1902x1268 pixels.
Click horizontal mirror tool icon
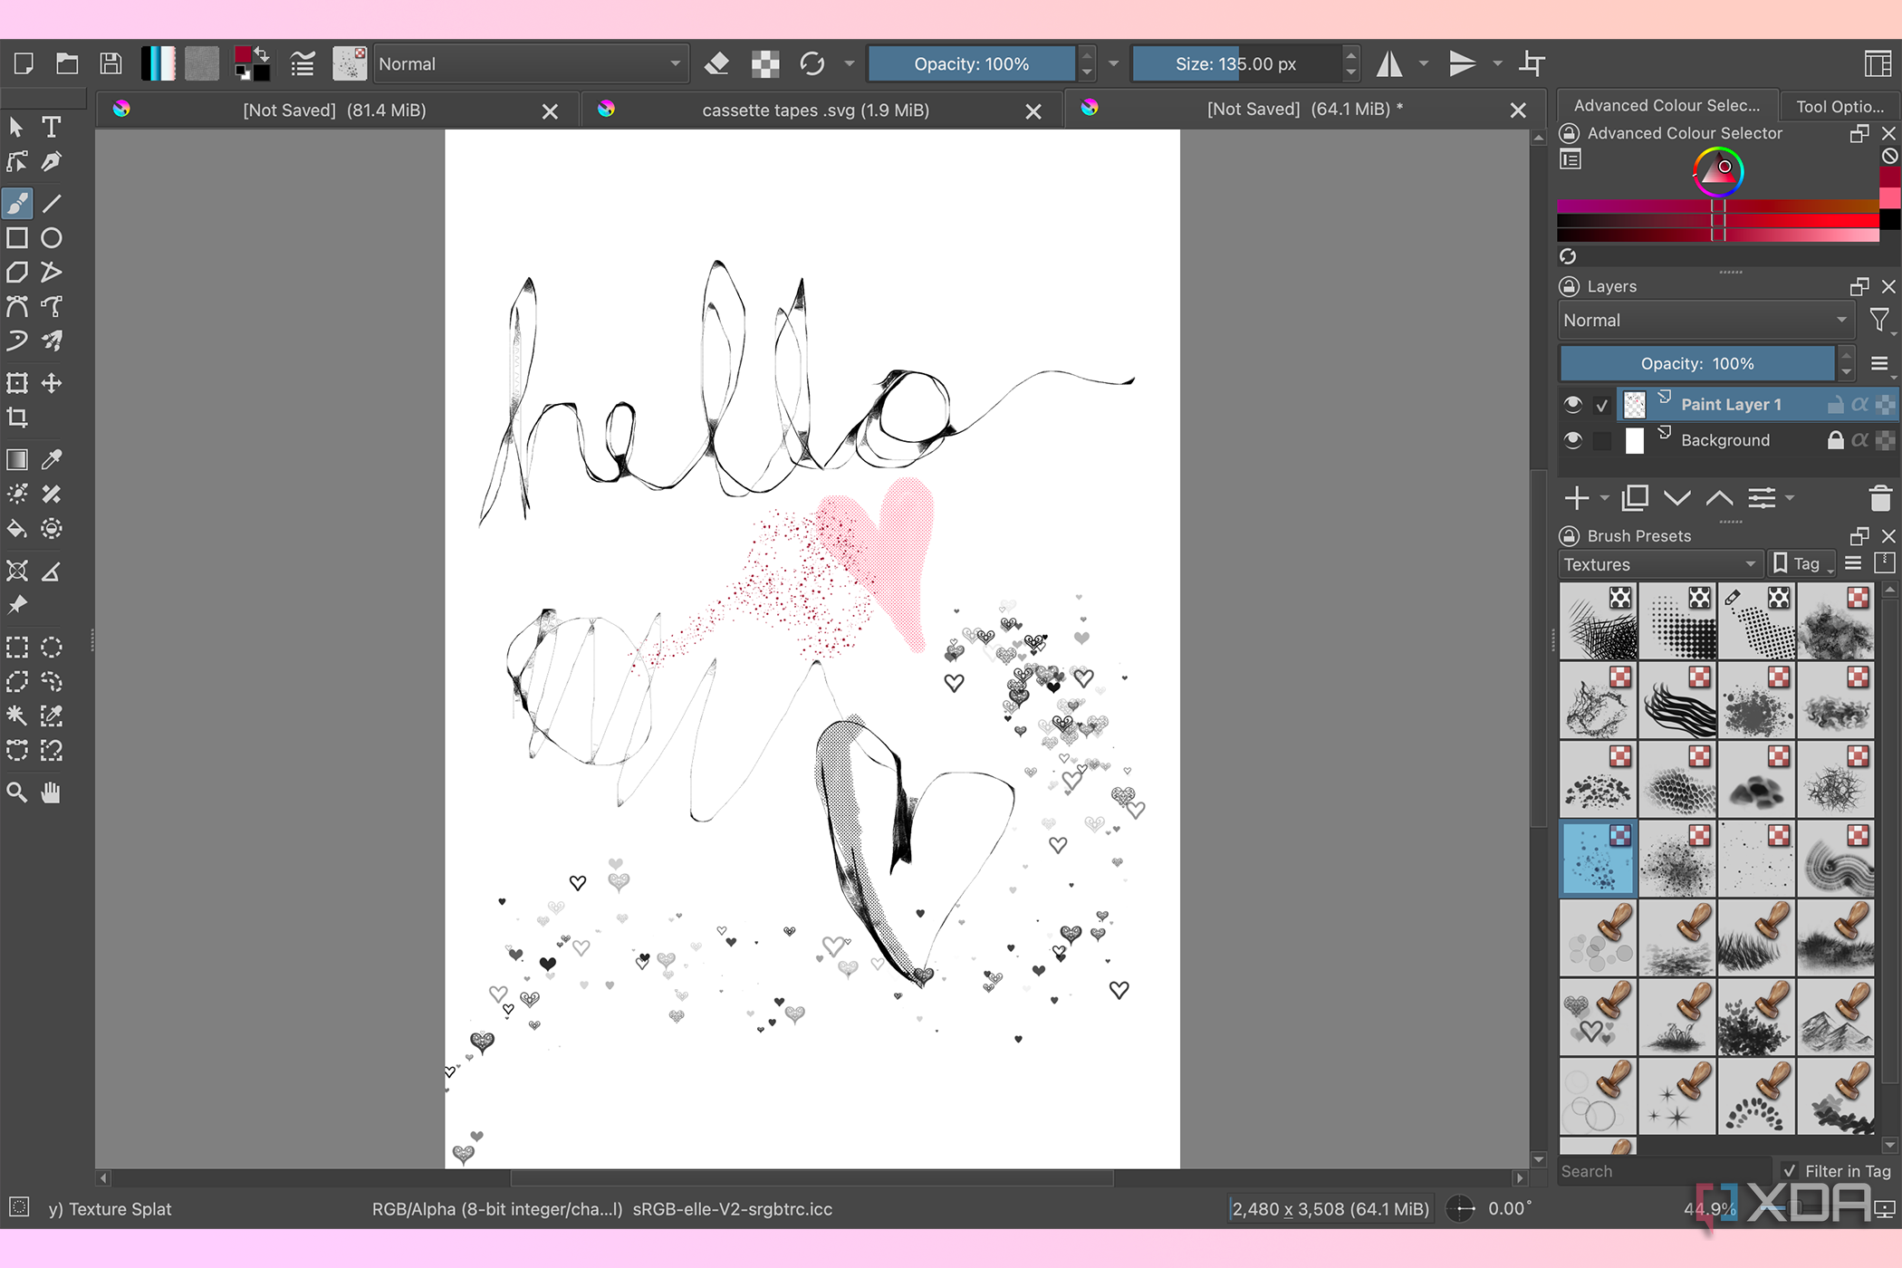pos(1388,64)
